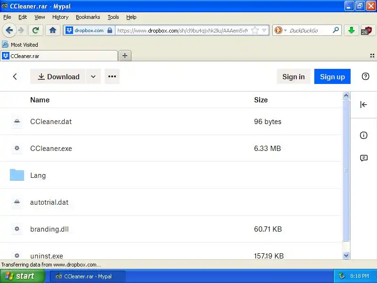Screen dimensions: 377x283
Task: Click the Download button
Action: [57, 76]
